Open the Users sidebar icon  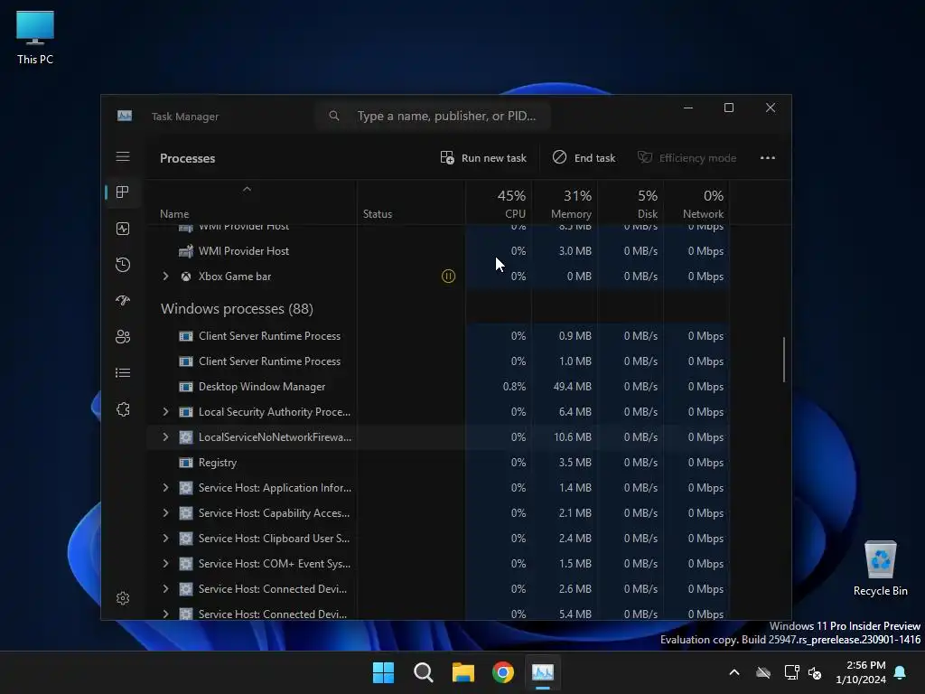(123, 336)
